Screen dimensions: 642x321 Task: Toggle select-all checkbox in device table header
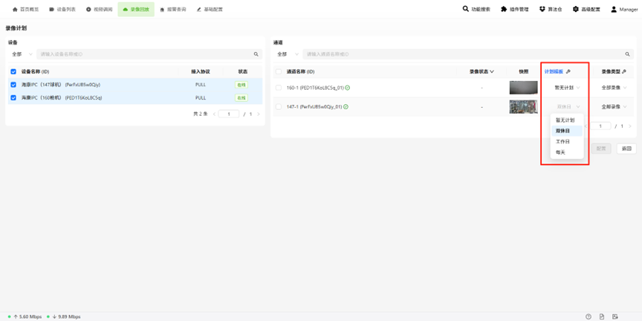point(13,71)
